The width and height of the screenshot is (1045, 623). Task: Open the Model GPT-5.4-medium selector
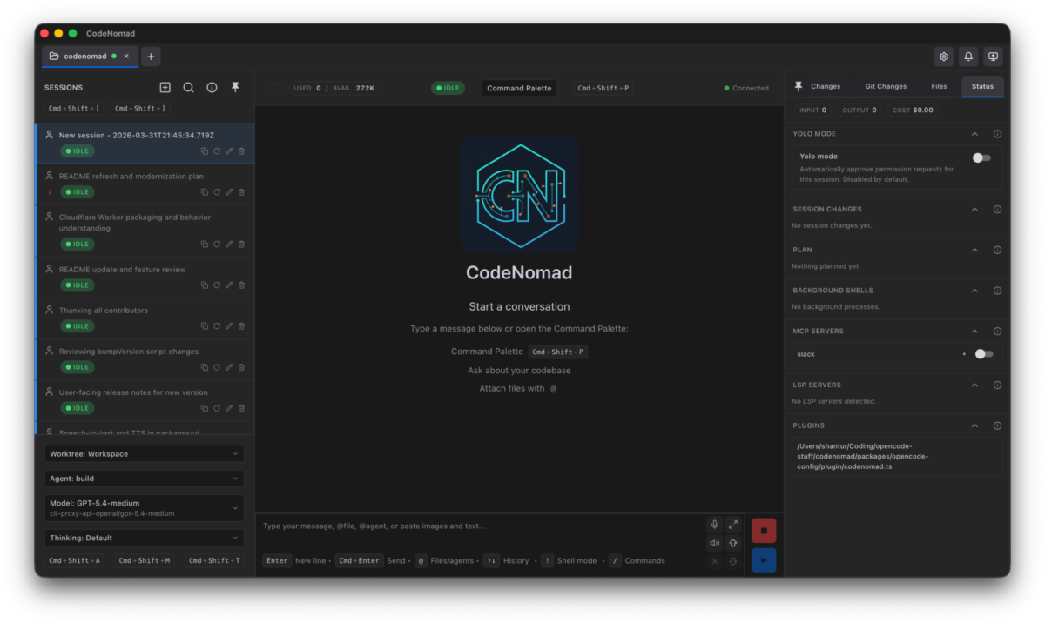coord(145,508)
